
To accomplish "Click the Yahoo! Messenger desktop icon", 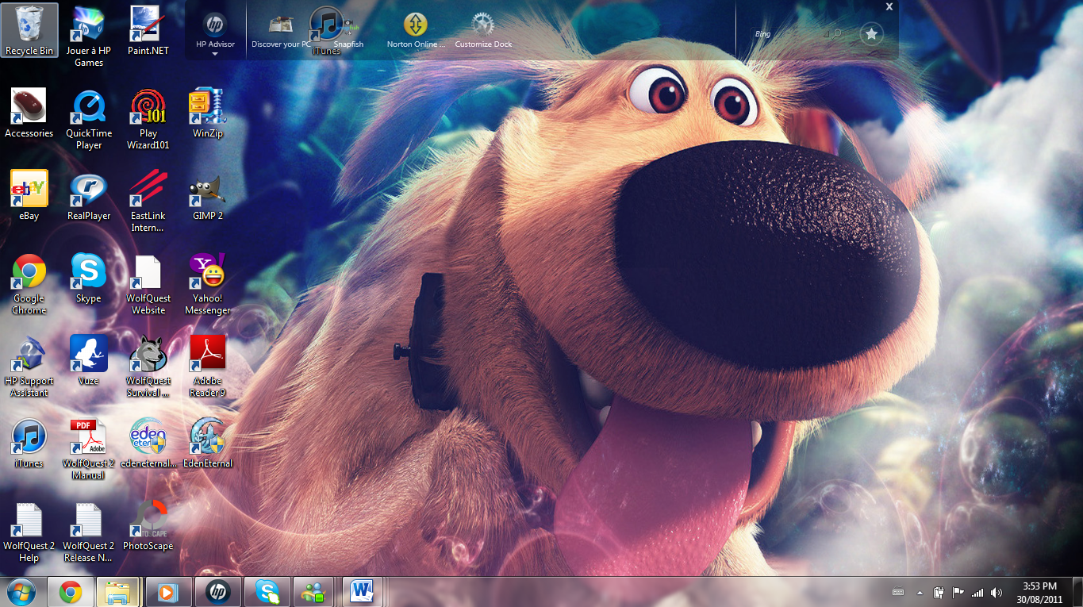I will tap(207, 275).
